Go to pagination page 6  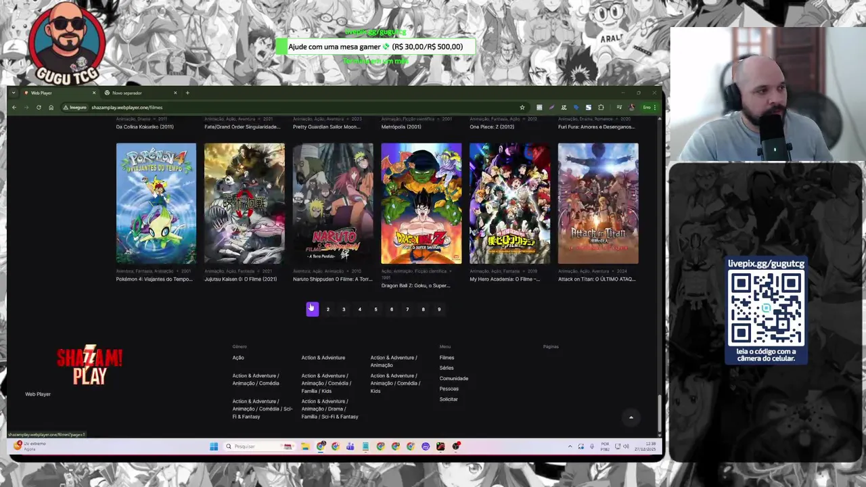[x=392, y=310]
